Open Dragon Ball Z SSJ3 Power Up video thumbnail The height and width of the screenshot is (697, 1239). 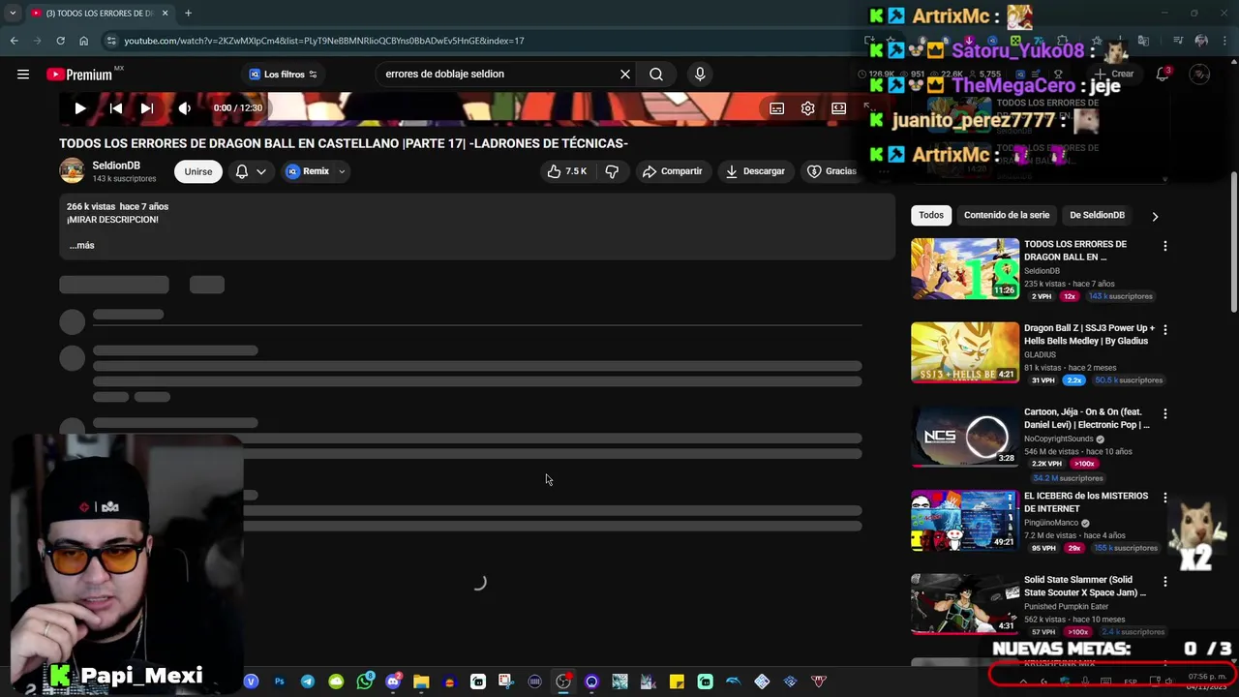coord(965,352)
